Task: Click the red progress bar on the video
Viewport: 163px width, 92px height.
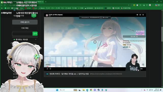Action: [x=47, y=66]
